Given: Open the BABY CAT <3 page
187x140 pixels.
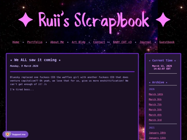Looking at the screenshot, I should [122, 42].
